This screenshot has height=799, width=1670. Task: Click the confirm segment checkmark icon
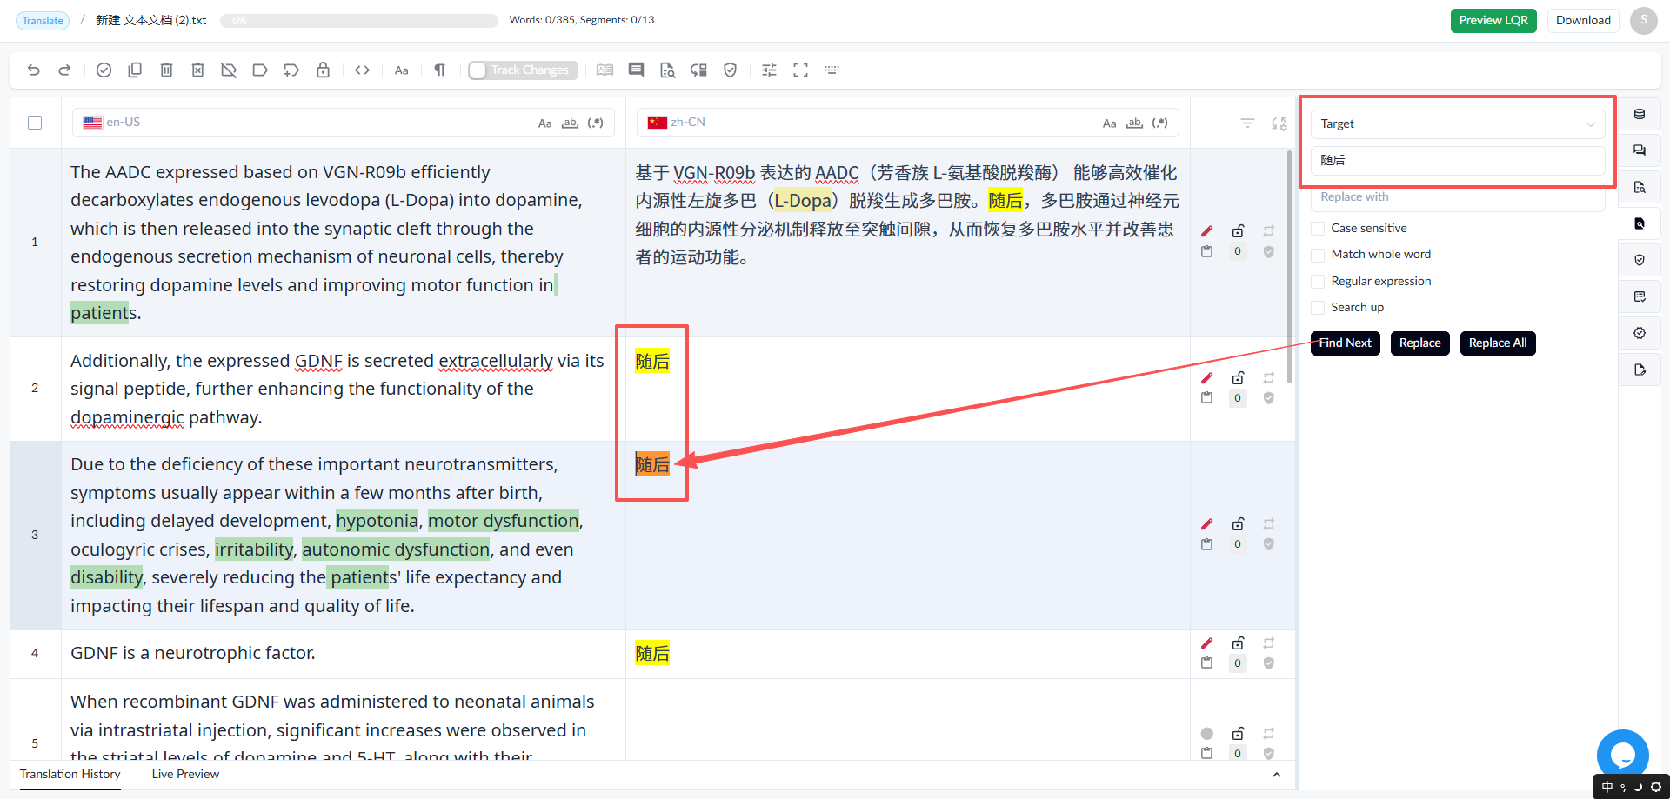tap(104, 70)
